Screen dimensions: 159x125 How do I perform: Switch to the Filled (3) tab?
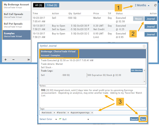point(52,5)
